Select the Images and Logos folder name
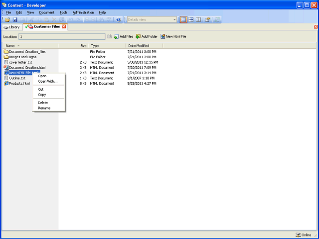The width and height of the screenshot is (319, 239). coord(23,57)
